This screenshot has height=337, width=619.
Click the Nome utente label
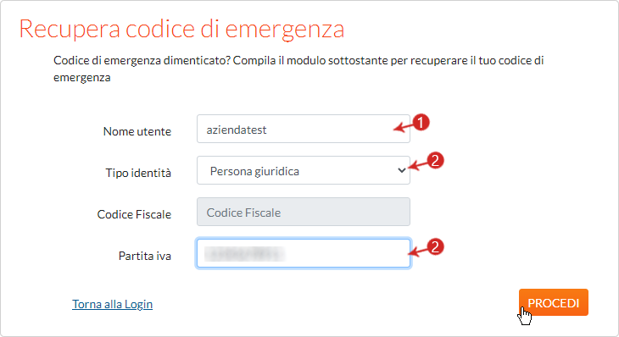click(137, 131)
